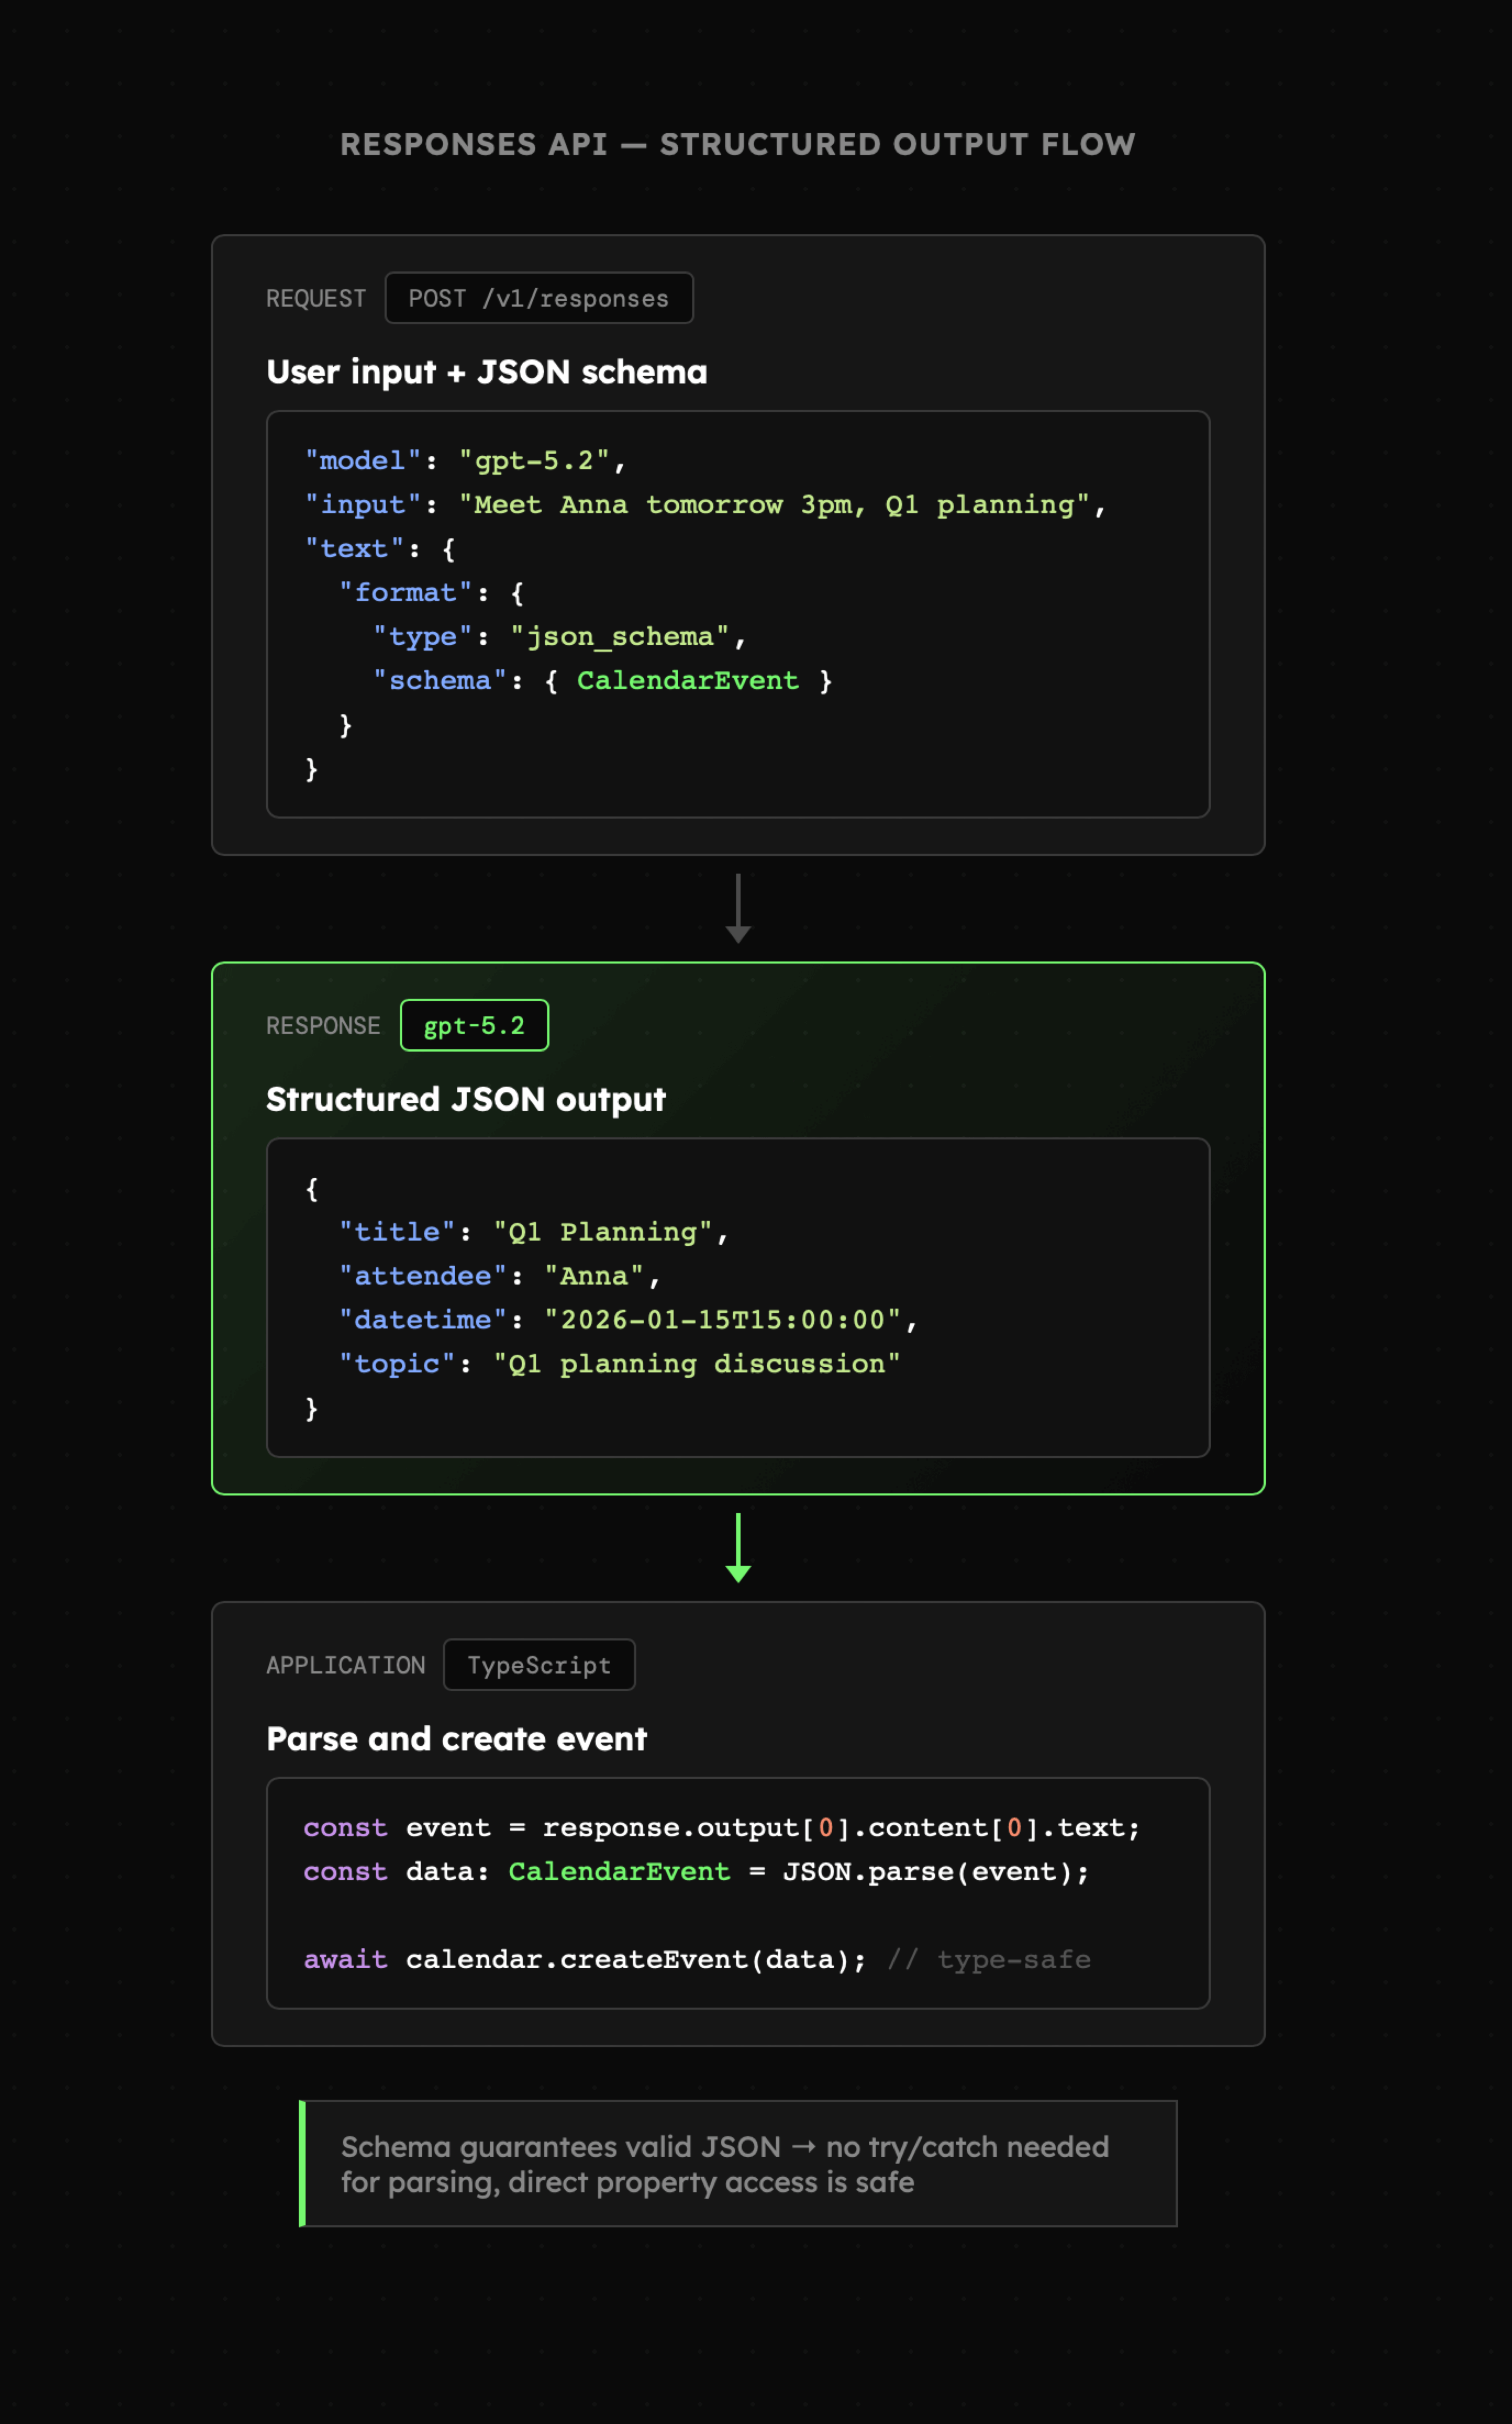This screenshot has height=2424, width=1512.
Task: Select the green gpt-5.2 response badge
Action: (x=474, y=1025)
